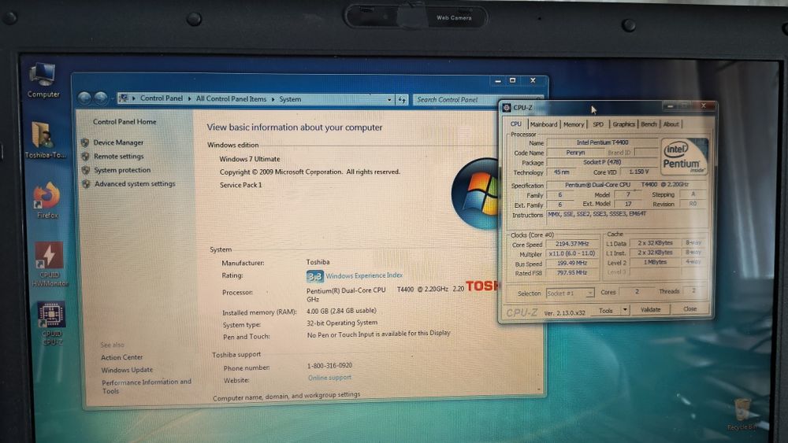Switch to the Bench tab in CPU-Z
Image resolution: width=788 pixels, height=443 pixels.
point(649,124)
